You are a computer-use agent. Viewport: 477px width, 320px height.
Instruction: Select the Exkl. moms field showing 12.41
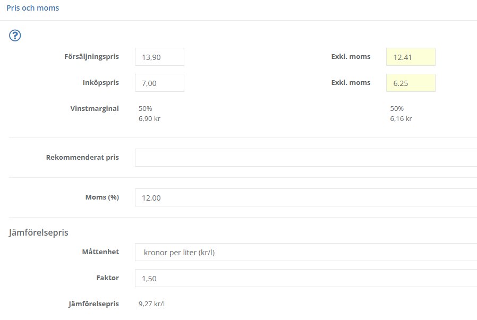pyautogui.click(x=411, y=57)
